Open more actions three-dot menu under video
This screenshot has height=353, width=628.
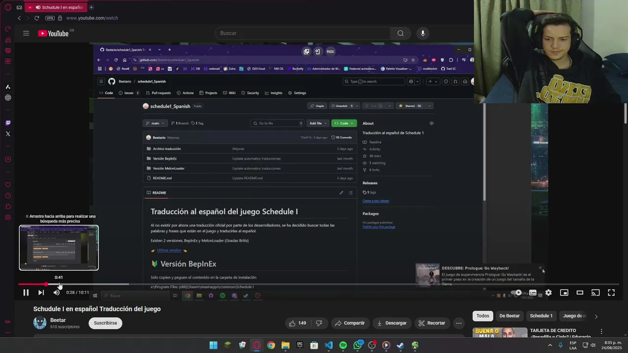(459, 323)
